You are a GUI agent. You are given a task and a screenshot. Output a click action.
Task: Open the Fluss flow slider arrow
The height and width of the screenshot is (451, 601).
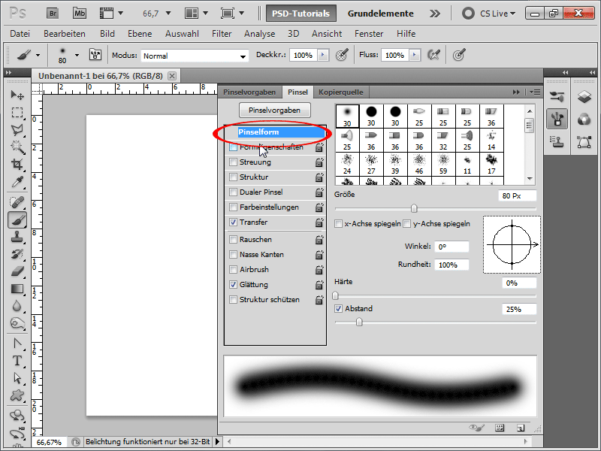(x=415, y=55)
